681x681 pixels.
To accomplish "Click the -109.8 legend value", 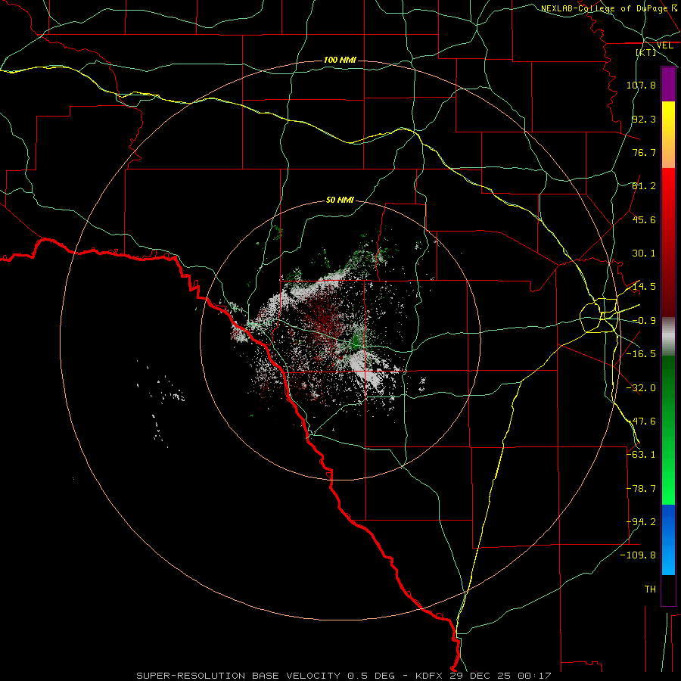I will (x=639, y=555).
